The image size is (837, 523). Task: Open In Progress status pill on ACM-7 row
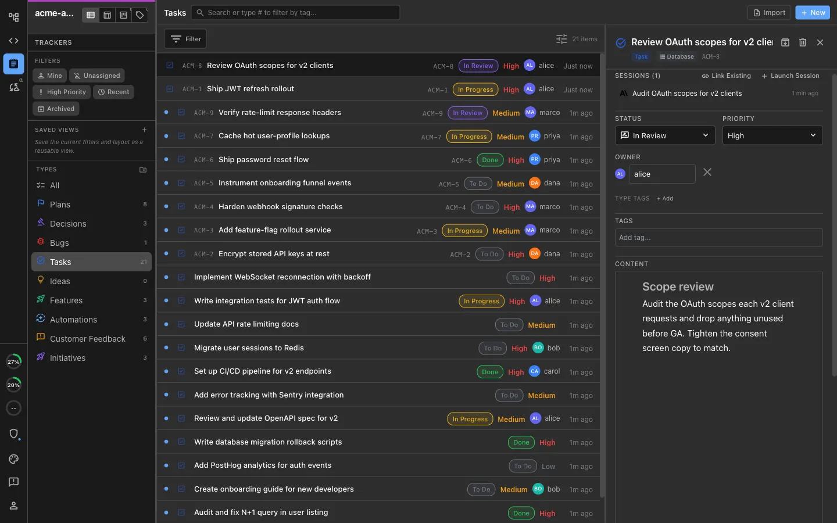[469, 137]
